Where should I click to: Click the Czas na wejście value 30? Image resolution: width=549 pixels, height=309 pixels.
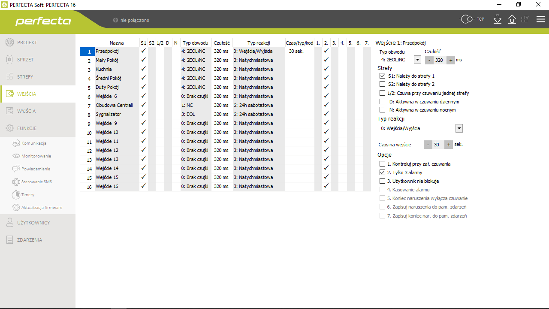(438, 145)
